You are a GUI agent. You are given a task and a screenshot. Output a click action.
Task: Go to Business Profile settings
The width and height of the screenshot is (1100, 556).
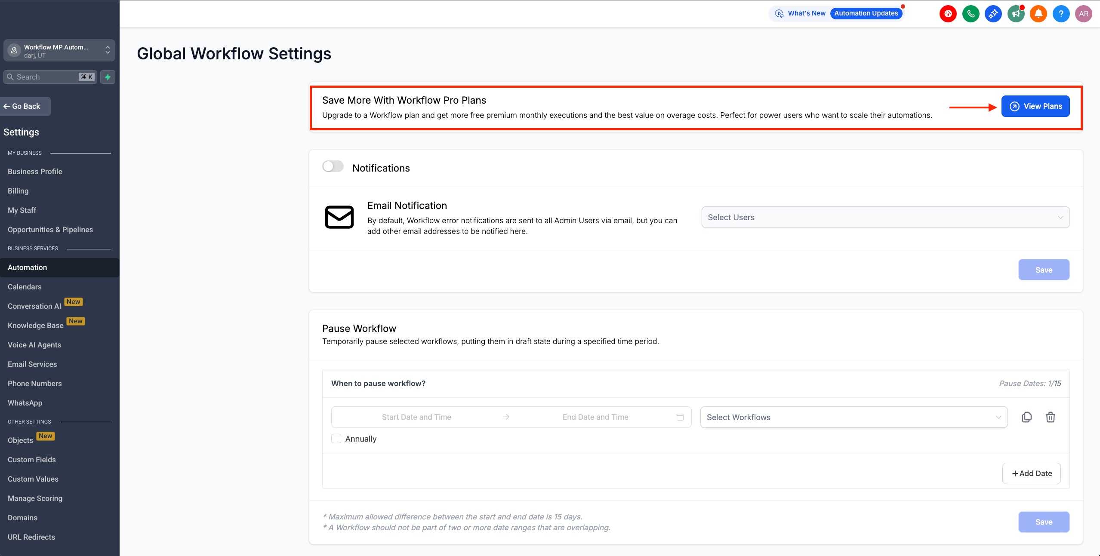pyautogui.click(x=35, y=172)
